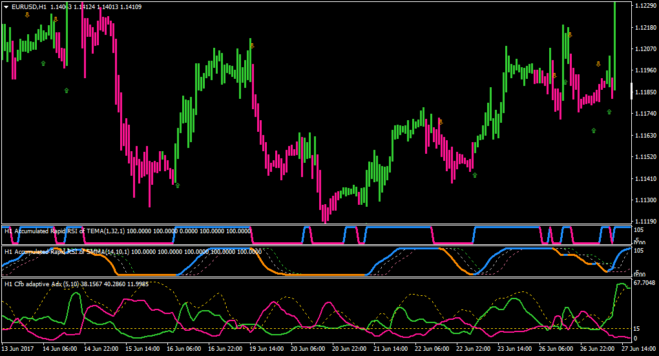Click the orange sell arrow above the 19 Jun peak

[x=252, y=46]
